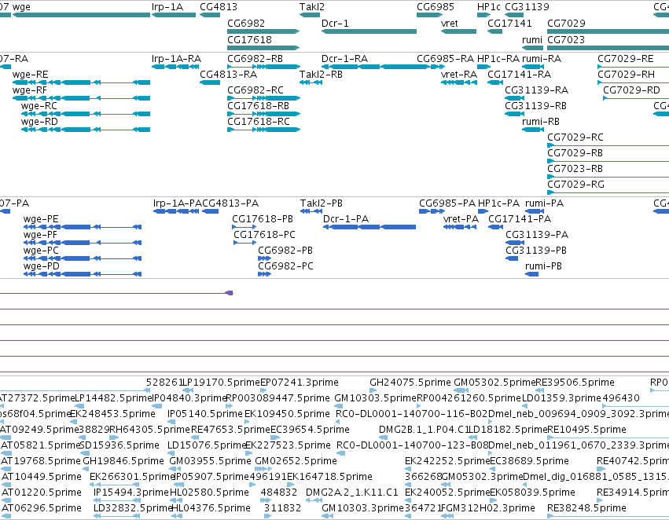
Task: Click the LD18182.5prime EST
Action: (x=472, y=438)
